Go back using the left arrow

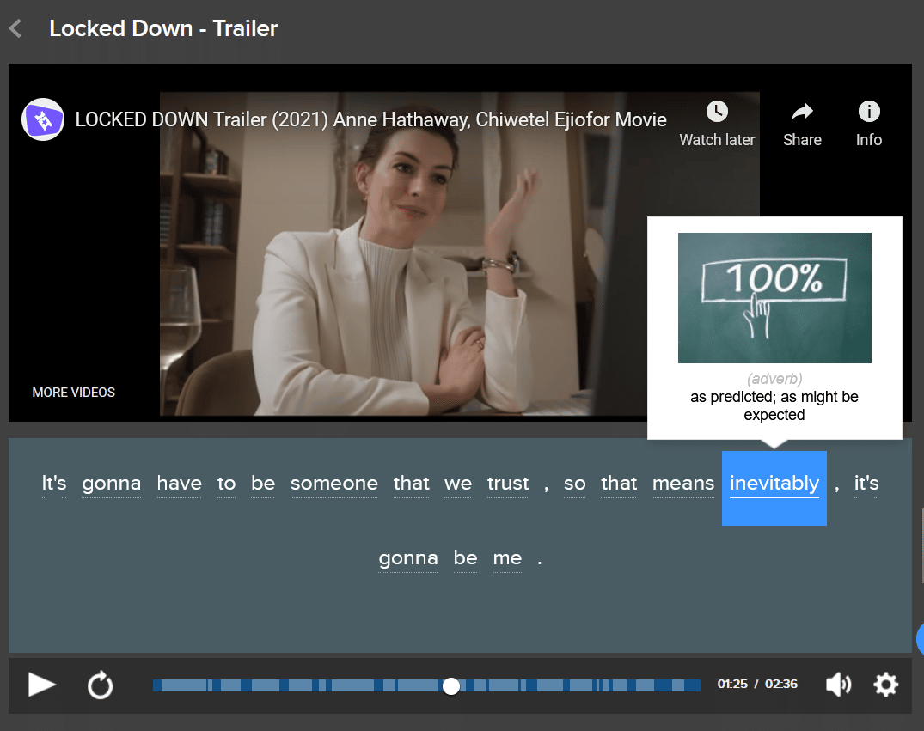click(16, 28)
